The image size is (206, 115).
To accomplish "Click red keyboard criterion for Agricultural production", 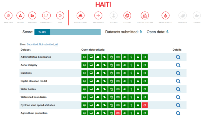I will click(x=118, y=113).
